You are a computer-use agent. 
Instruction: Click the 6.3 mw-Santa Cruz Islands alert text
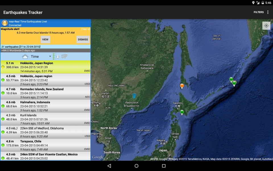pos(45,32)
